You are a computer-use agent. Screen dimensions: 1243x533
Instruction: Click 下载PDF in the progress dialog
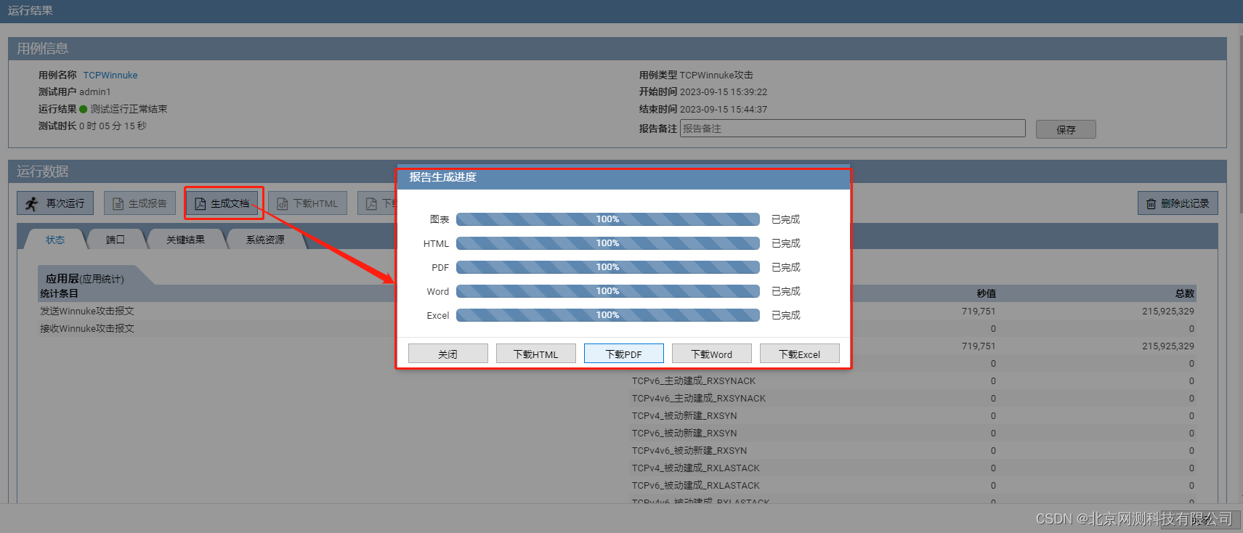coord(624,354)
